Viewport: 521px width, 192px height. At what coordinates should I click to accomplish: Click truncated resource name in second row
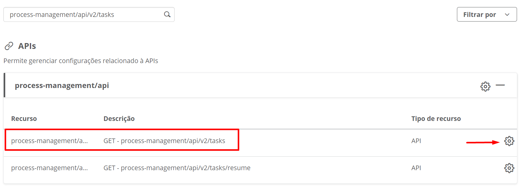click(x=49, y=168)
